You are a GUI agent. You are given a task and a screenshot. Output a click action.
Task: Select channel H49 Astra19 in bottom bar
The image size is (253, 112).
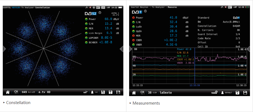coord(29,92)
